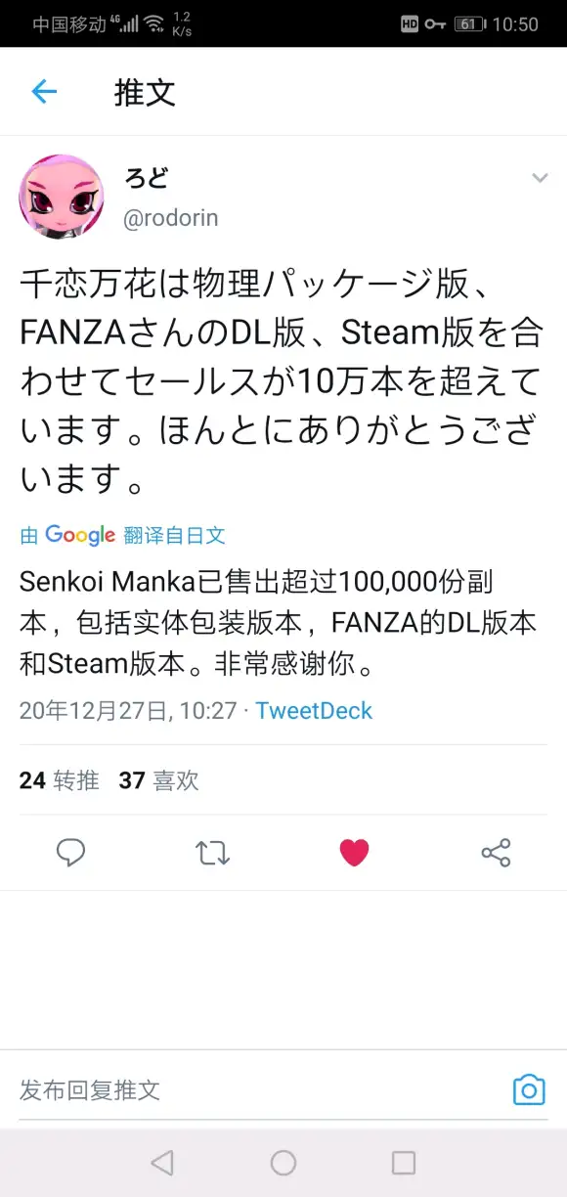View the 37 喜欢 list
Viewport: 567px width, 1197px height.
tap(158, 779)
